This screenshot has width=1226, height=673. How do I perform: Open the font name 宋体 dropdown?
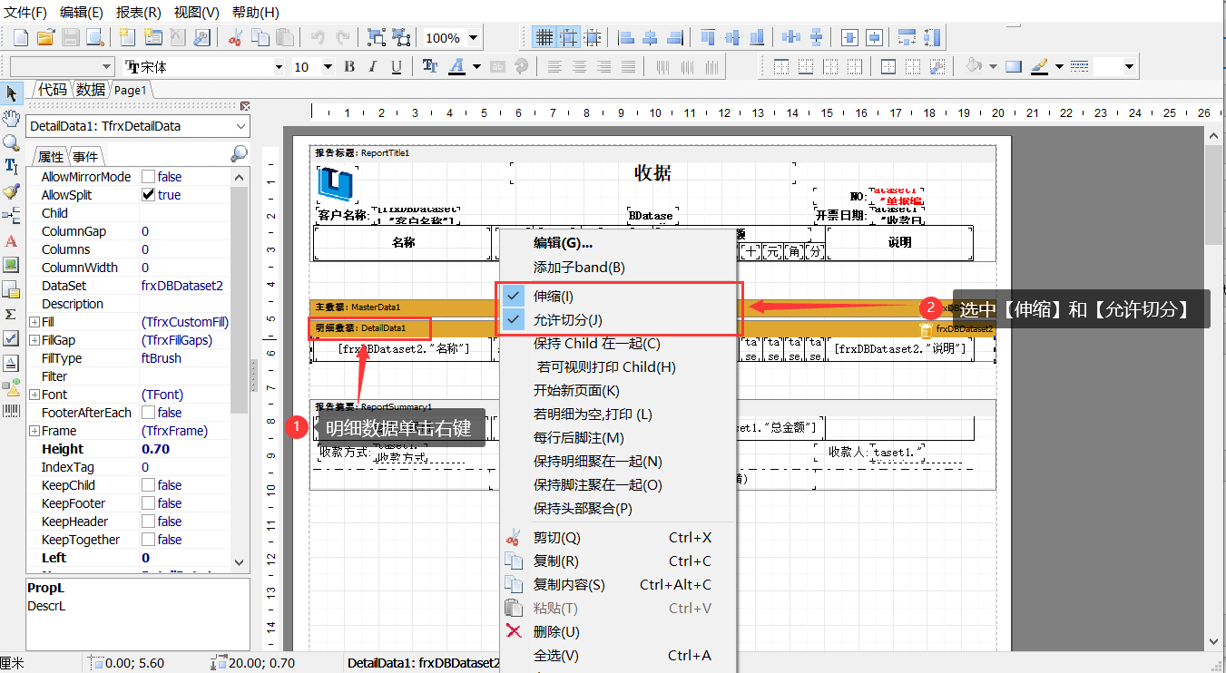point(279,66)
